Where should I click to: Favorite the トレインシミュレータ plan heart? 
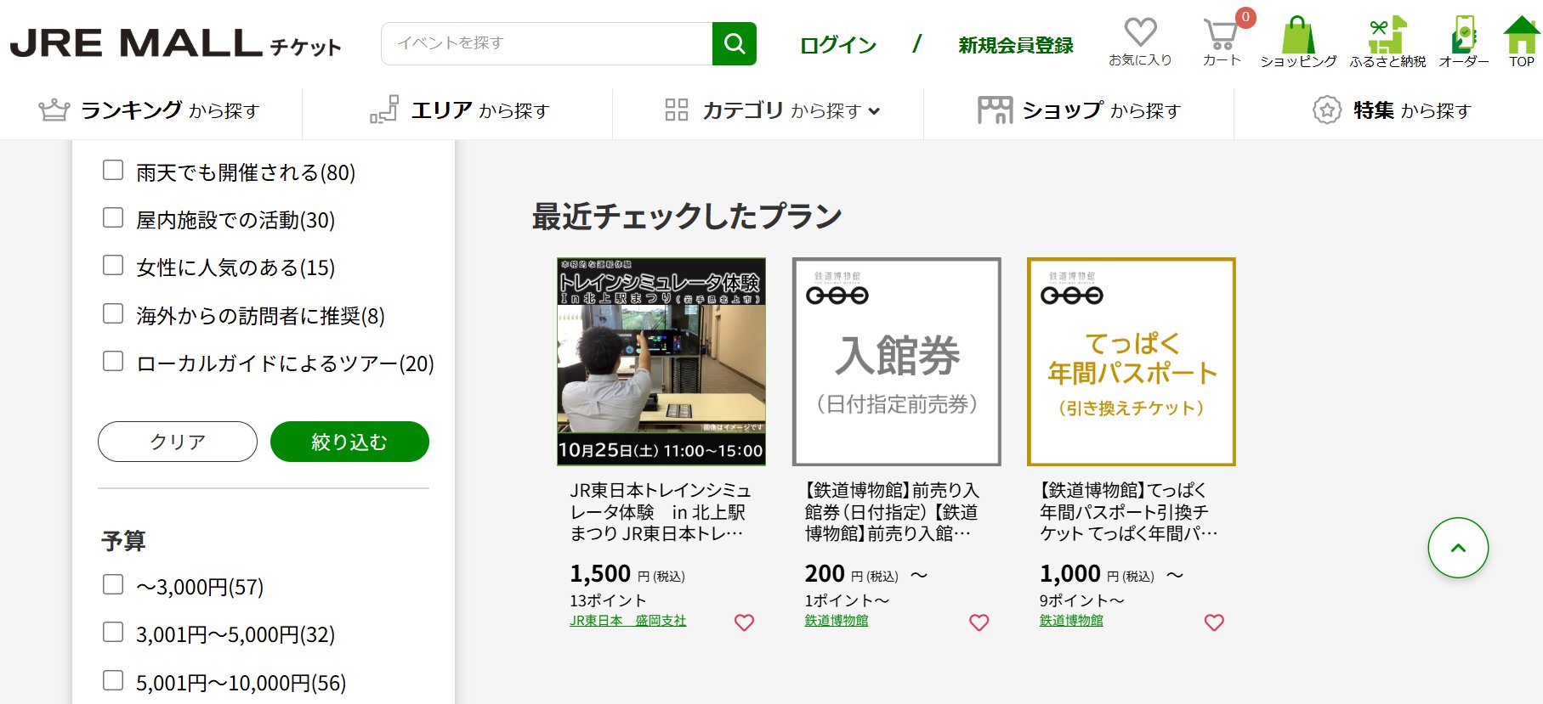coord(744,622)
